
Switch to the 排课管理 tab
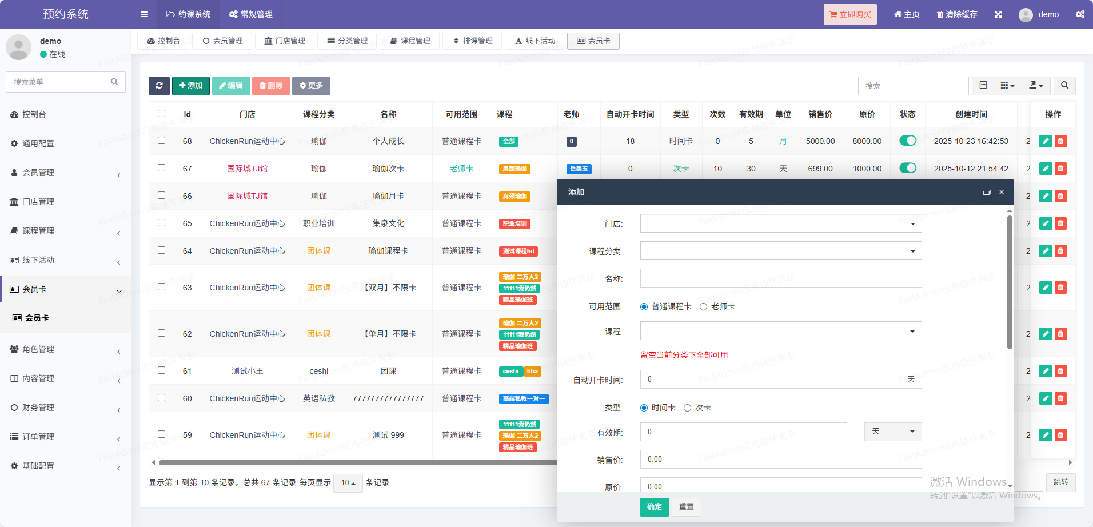(x=472, y=41)
